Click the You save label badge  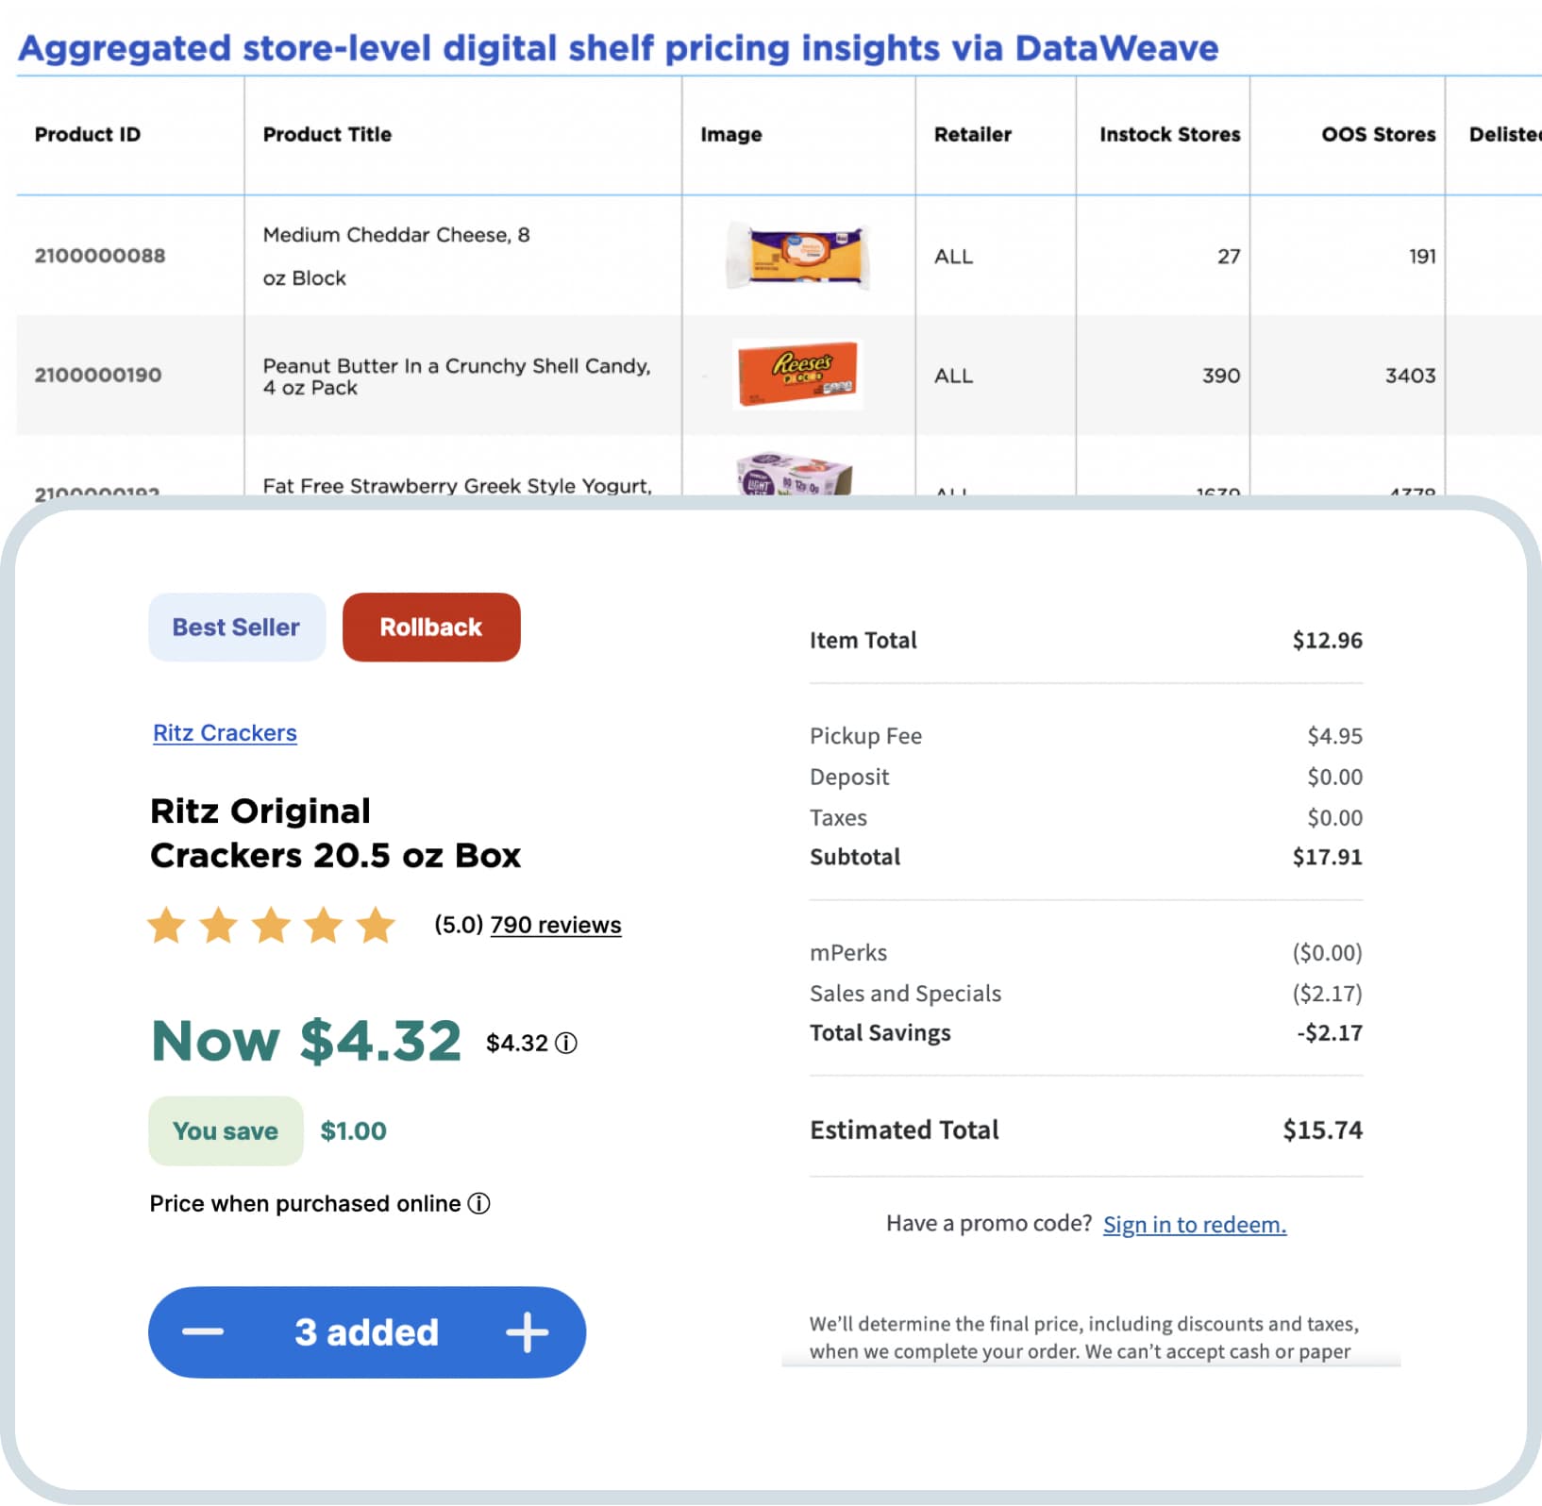(226, 1130)
